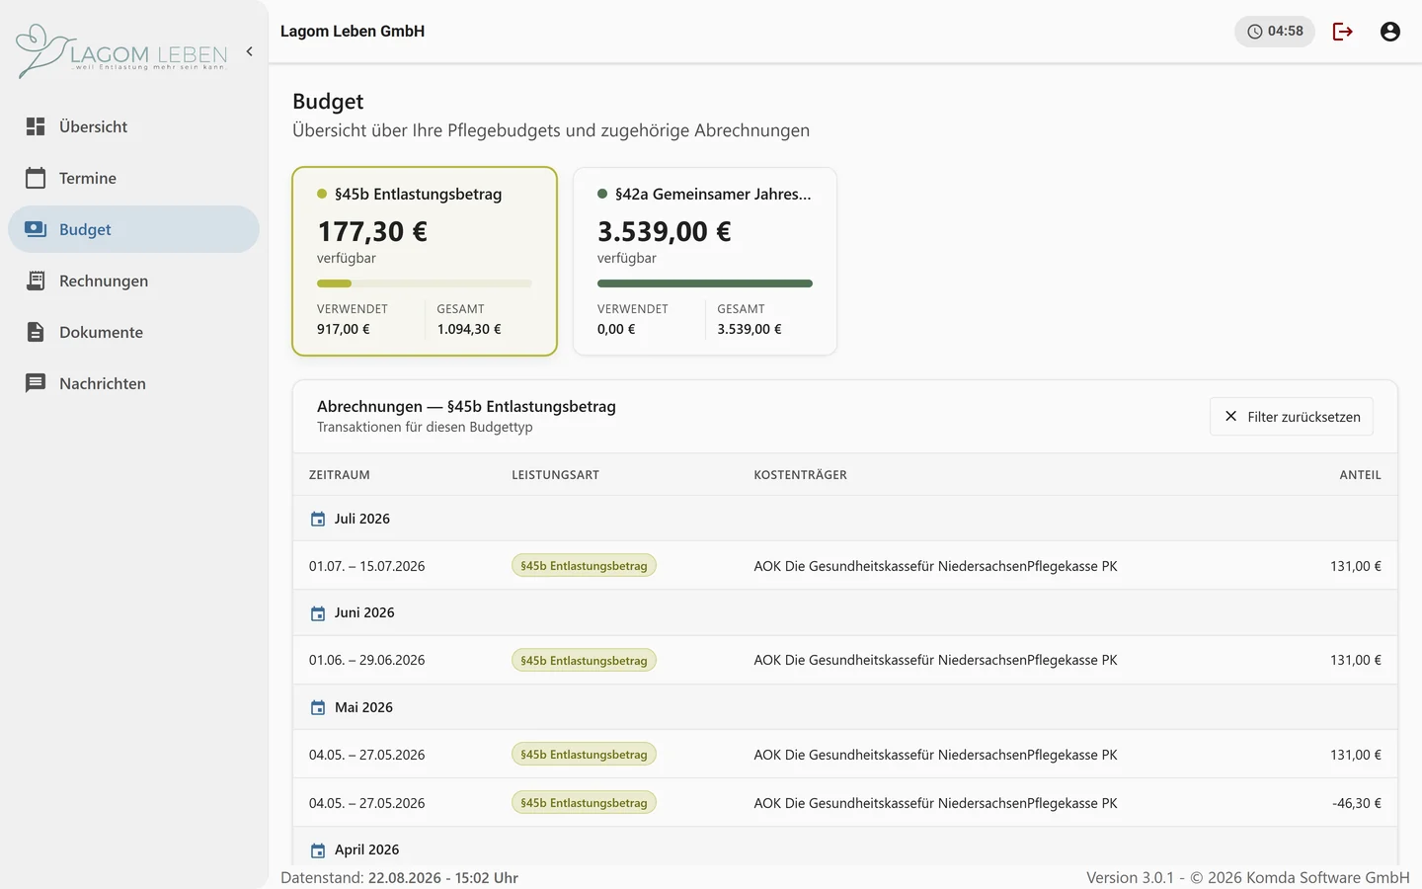Click the X icon in Filter zurücksetzen

(1230, 417)
